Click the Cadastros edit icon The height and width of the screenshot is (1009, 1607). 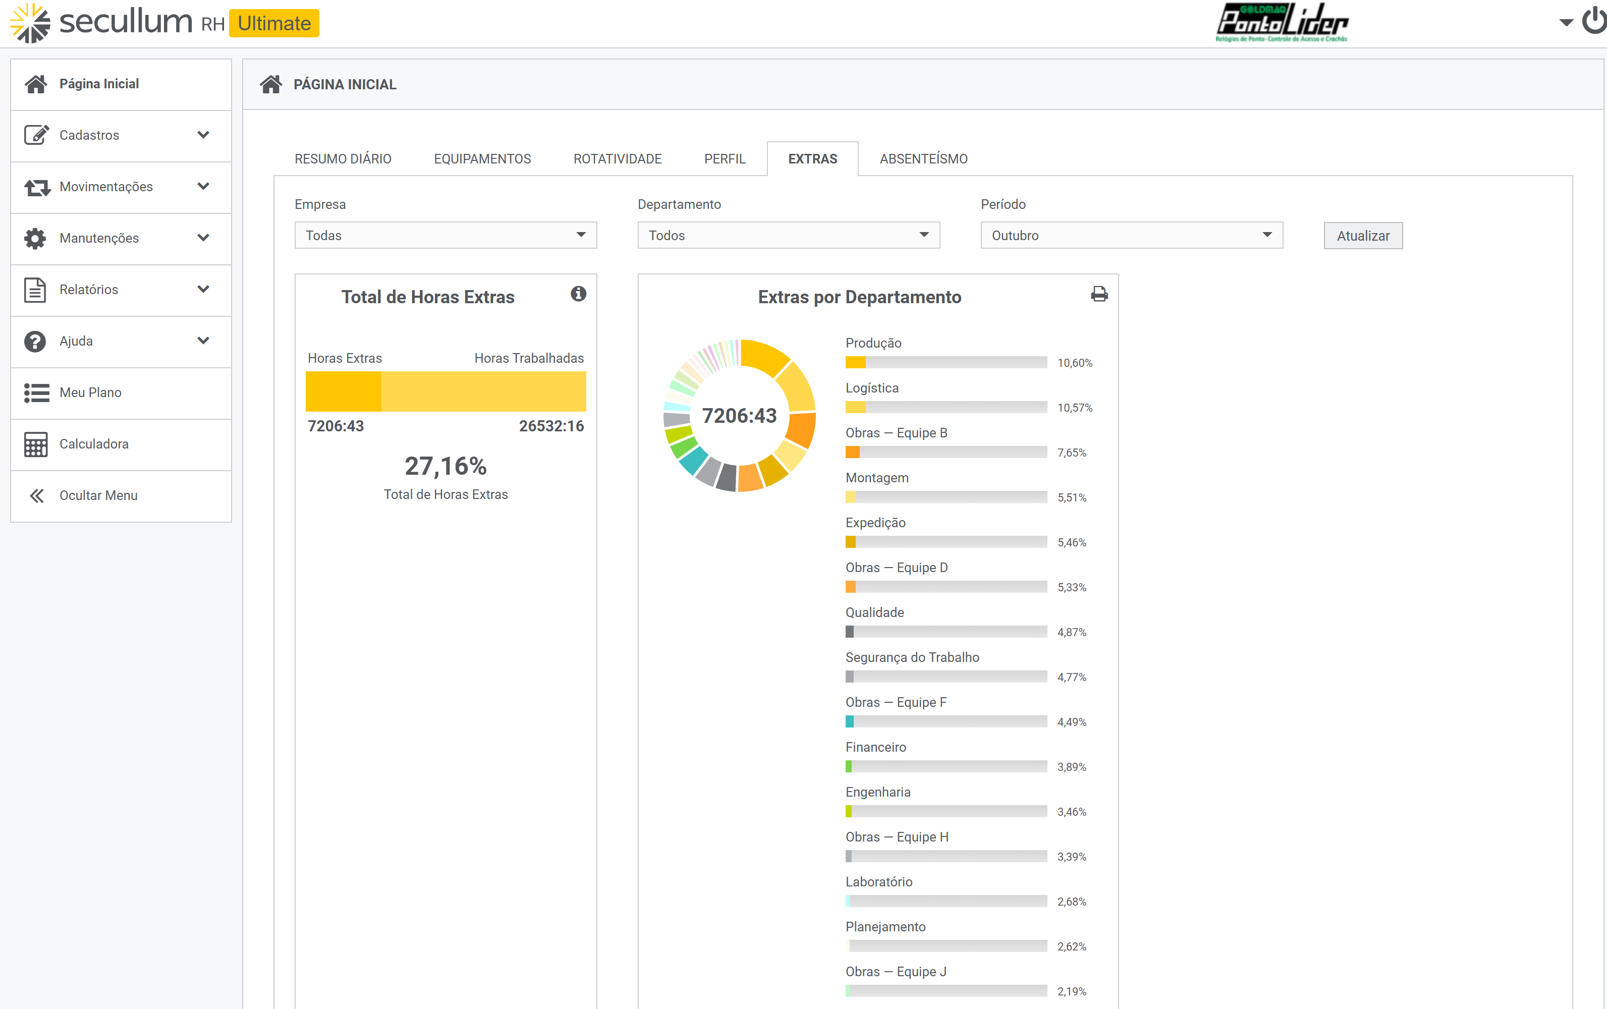click(36, 135)
